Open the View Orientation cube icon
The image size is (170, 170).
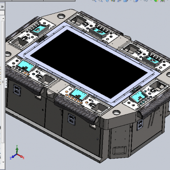(125, 1)
